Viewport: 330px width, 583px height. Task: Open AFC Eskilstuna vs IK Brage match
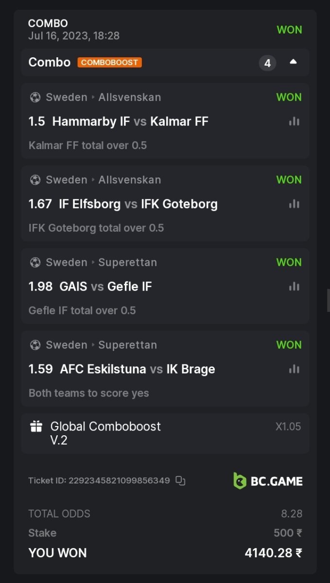[x=137, y=369]
